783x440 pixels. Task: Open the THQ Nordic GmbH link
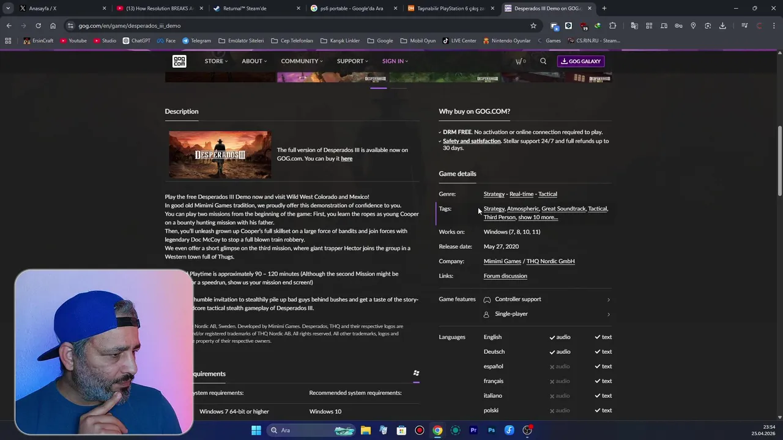(551, 262)
